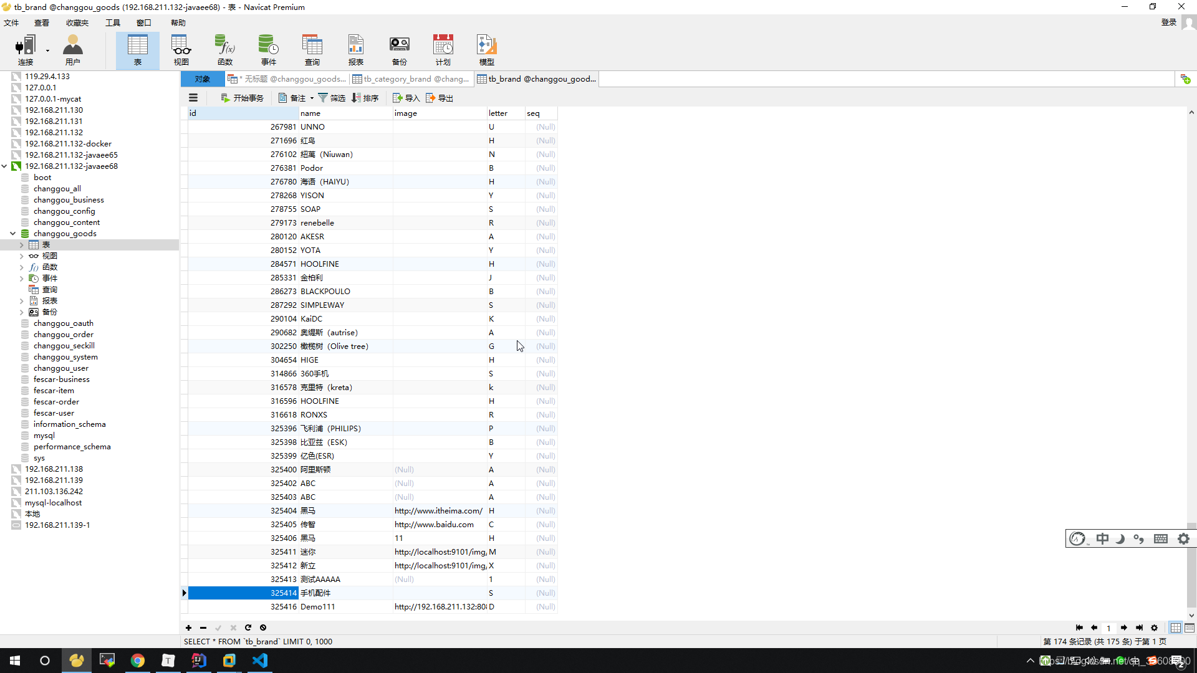Click the new tab icon at top right
Screen dimensions: 1197x673
click(x=1185, y=79)
